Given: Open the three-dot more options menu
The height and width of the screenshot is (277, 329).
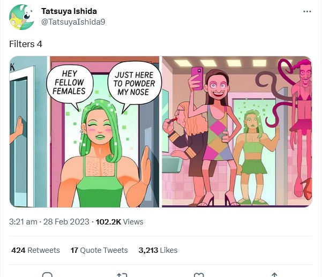Looking at the screenshot, I should point(307,12).
